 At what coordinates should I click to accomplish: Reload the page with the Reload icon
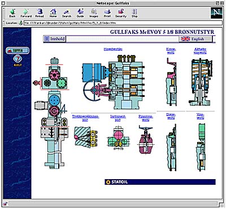(x=40, y=13)
